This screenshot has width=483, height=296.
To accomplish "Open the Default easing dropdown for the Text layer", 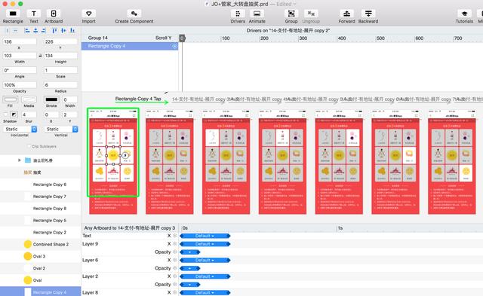I will pos(205,236).
